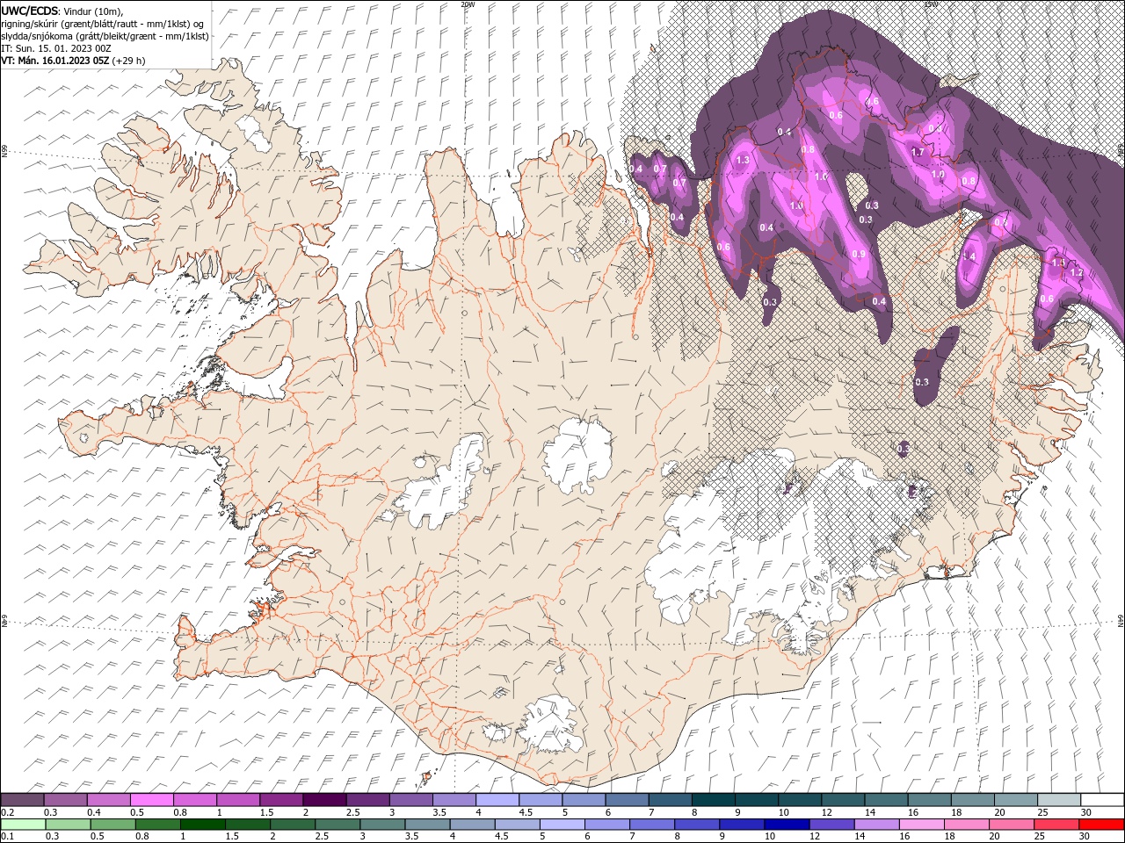Select snow-legend swatch between 12 and 14
1125x843 pixels.
point(843,800)
